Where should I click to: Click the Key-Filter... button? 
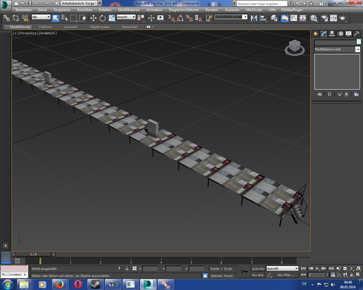coord(286,275)
